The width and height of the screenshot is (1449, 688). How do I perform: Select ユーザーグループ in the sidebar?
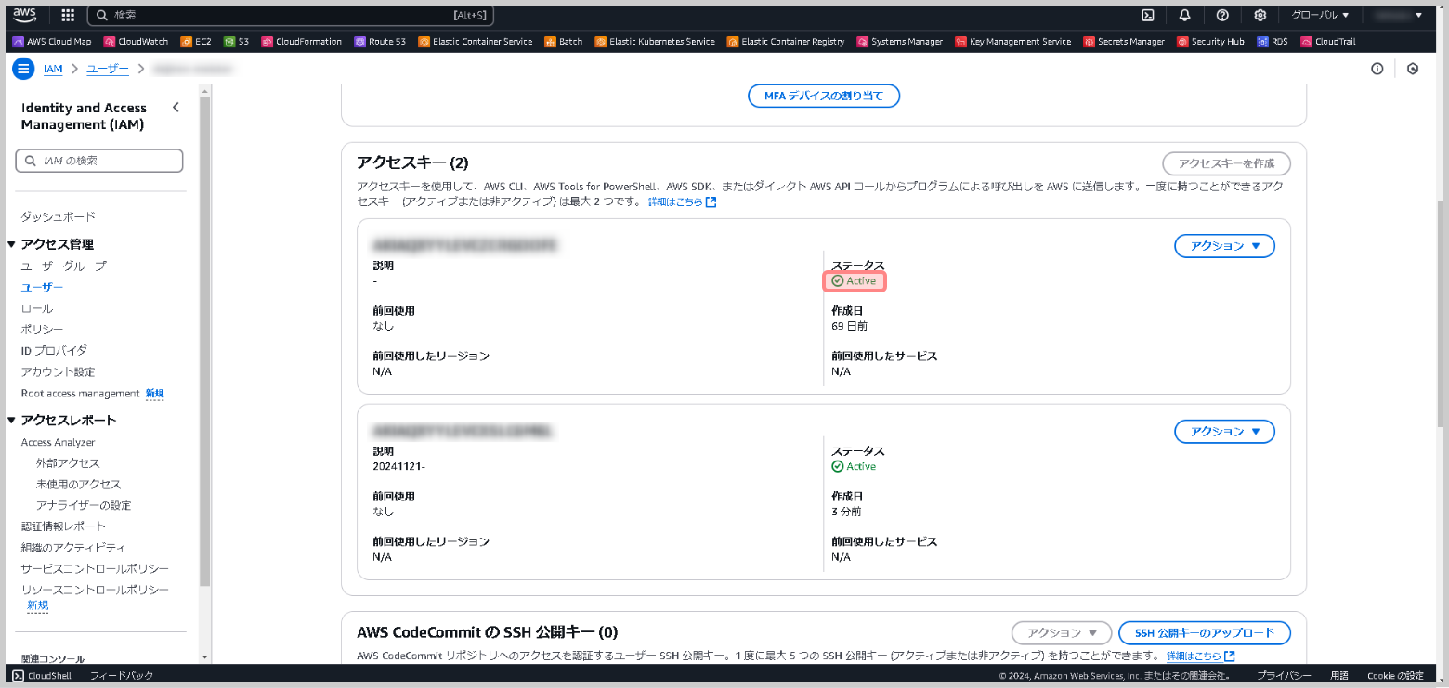click(x=64, y=266)
